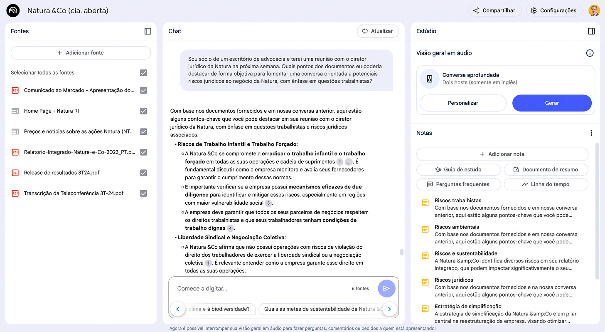Open audio overview info icon
The image size is (605, 332).
[x=590, y=53]
